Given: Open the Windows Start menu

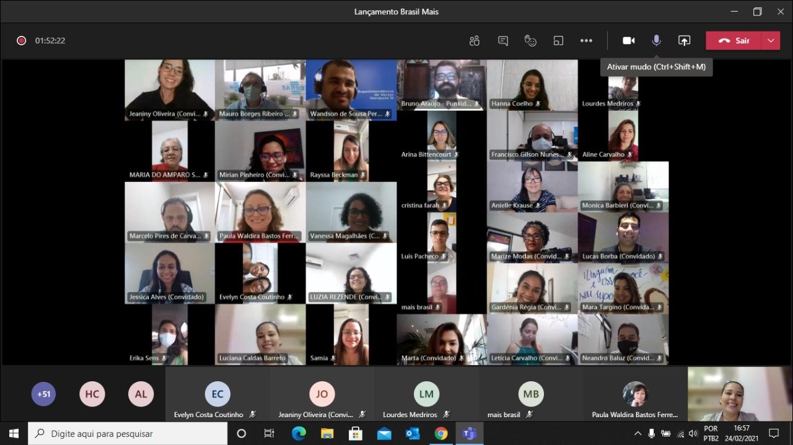Looking at the screenshot, I should point(14,433).
